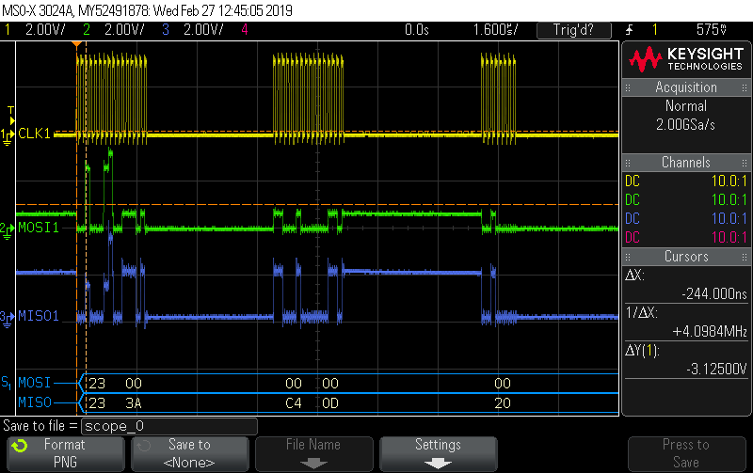
Task: Click the -3.12500V delta Y value
Action: coord(717,369)
